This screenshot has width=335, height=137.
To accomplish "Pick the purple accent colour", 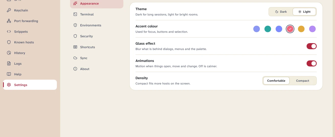I will tap(312, 29).
